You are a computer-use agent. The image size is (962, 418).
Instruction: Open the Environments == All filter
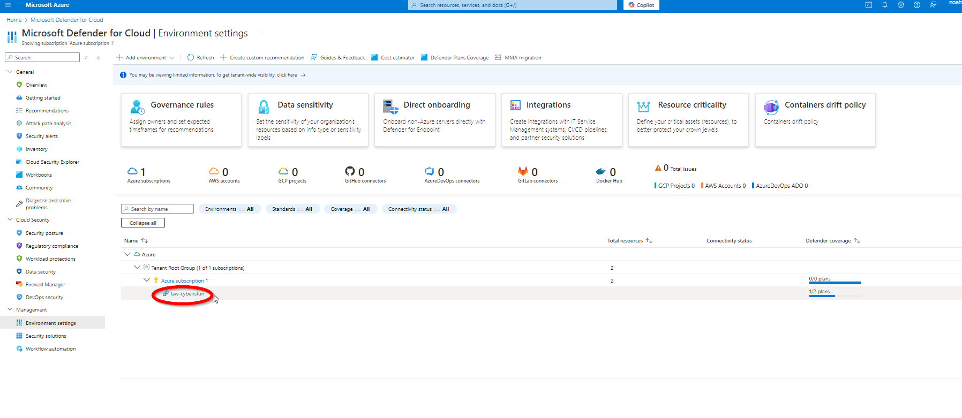click(230, 209)
